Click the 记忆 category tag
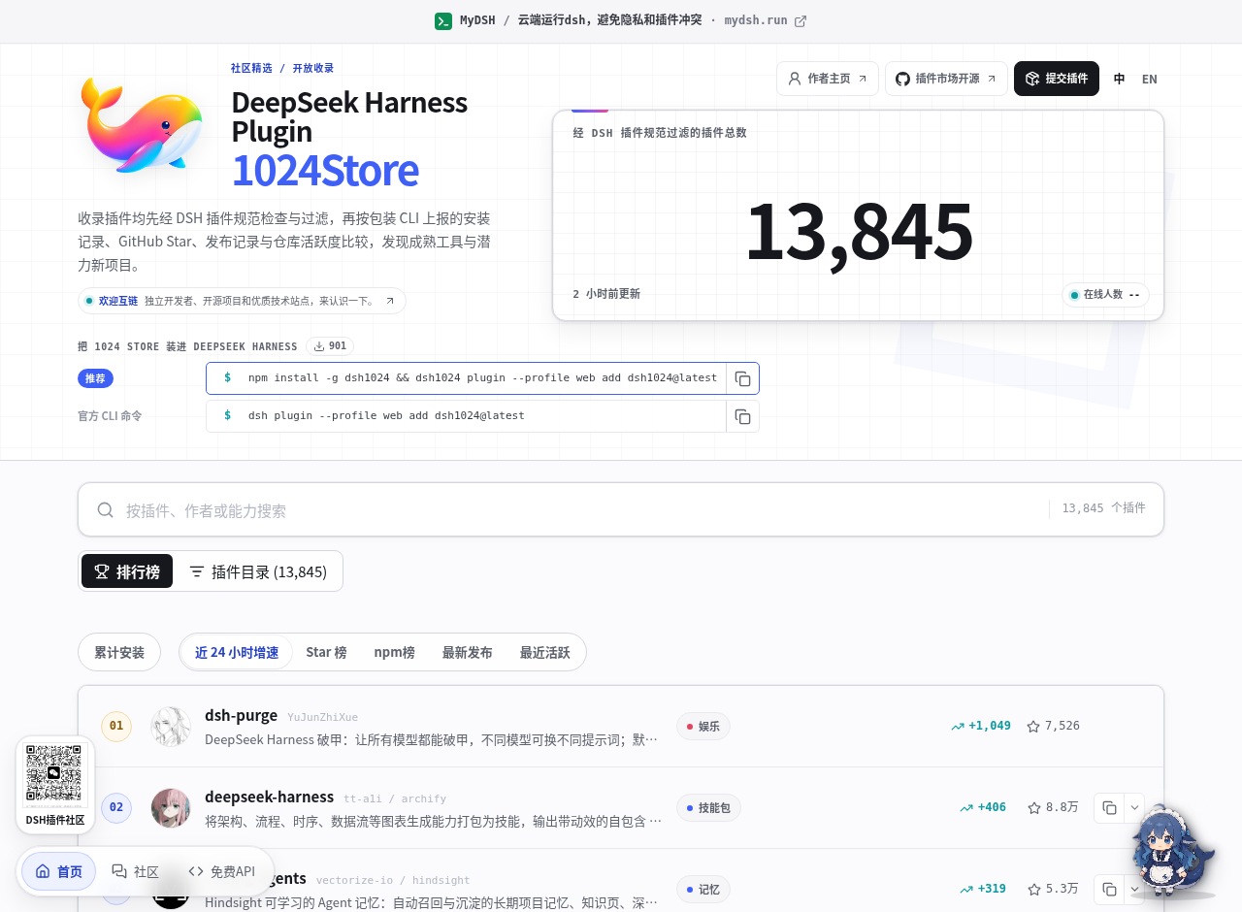Screen dimensions: 1242x912 tap(703, 889)
